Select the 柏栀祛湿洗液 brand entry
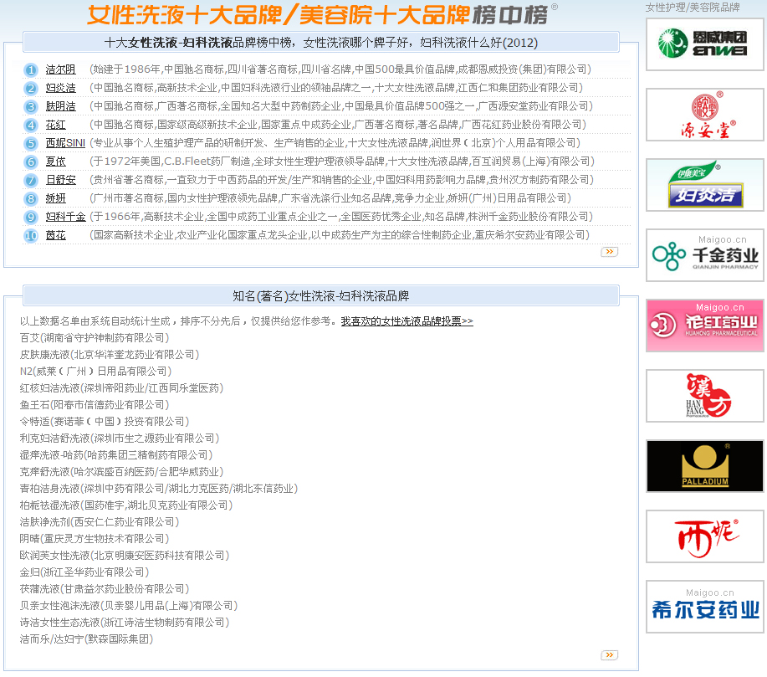This screenshot has height=677, width=767. click(x=126, y=505)
